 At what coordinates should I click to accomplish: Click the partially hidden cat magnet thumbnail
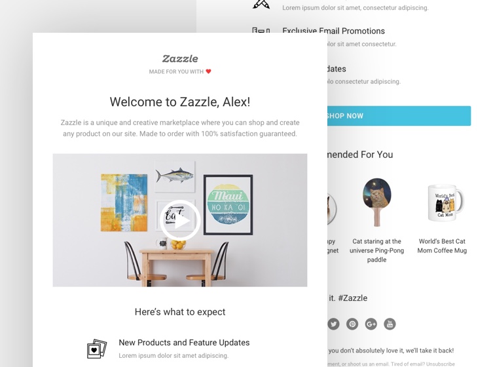pyautogui.click(x=332, y=208)
